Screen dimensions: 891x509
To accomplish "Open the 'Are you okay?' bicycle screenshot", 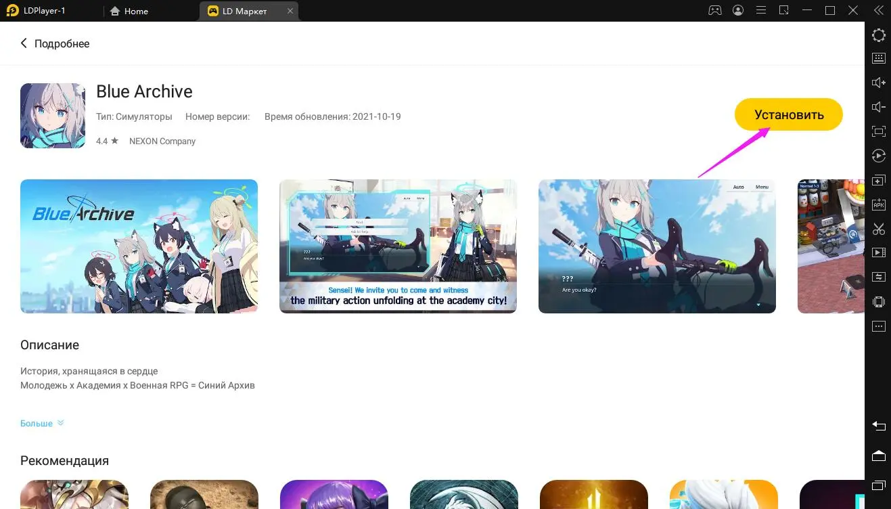I will 657,246.
